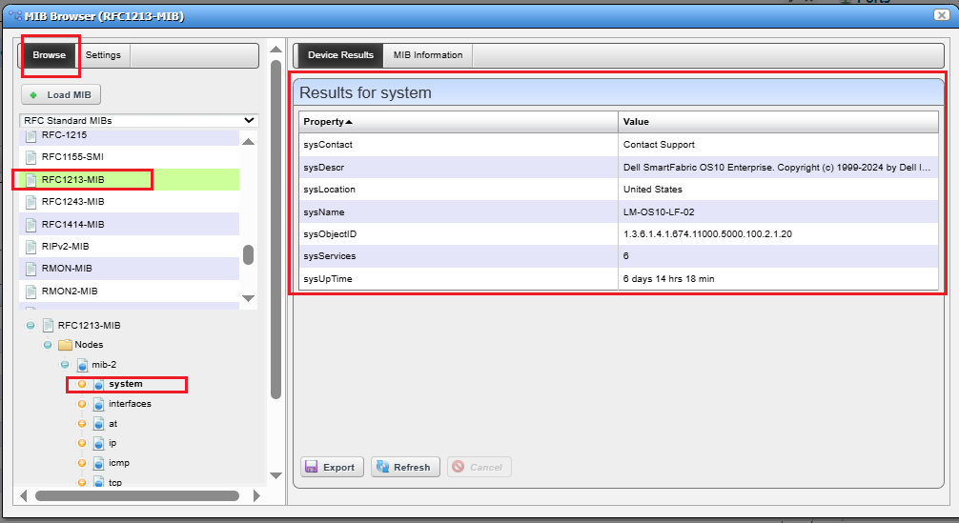Click the green Load MIB plus icon
This screenshot has height=523, width=959.
34,95
